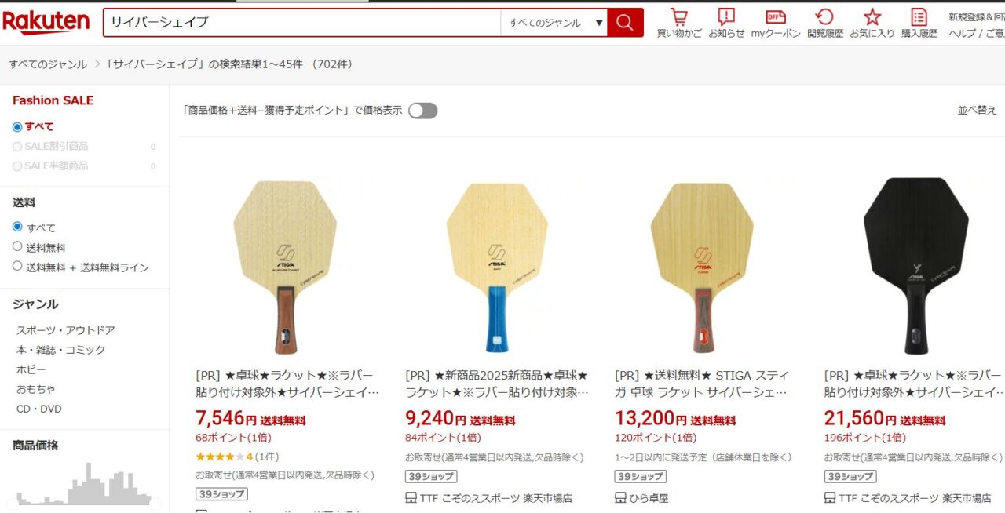The height and width of the screenshot is (513, 1005).
Task: Expand the すべてのジャンル genre dropdown
Action: [554, 23]
